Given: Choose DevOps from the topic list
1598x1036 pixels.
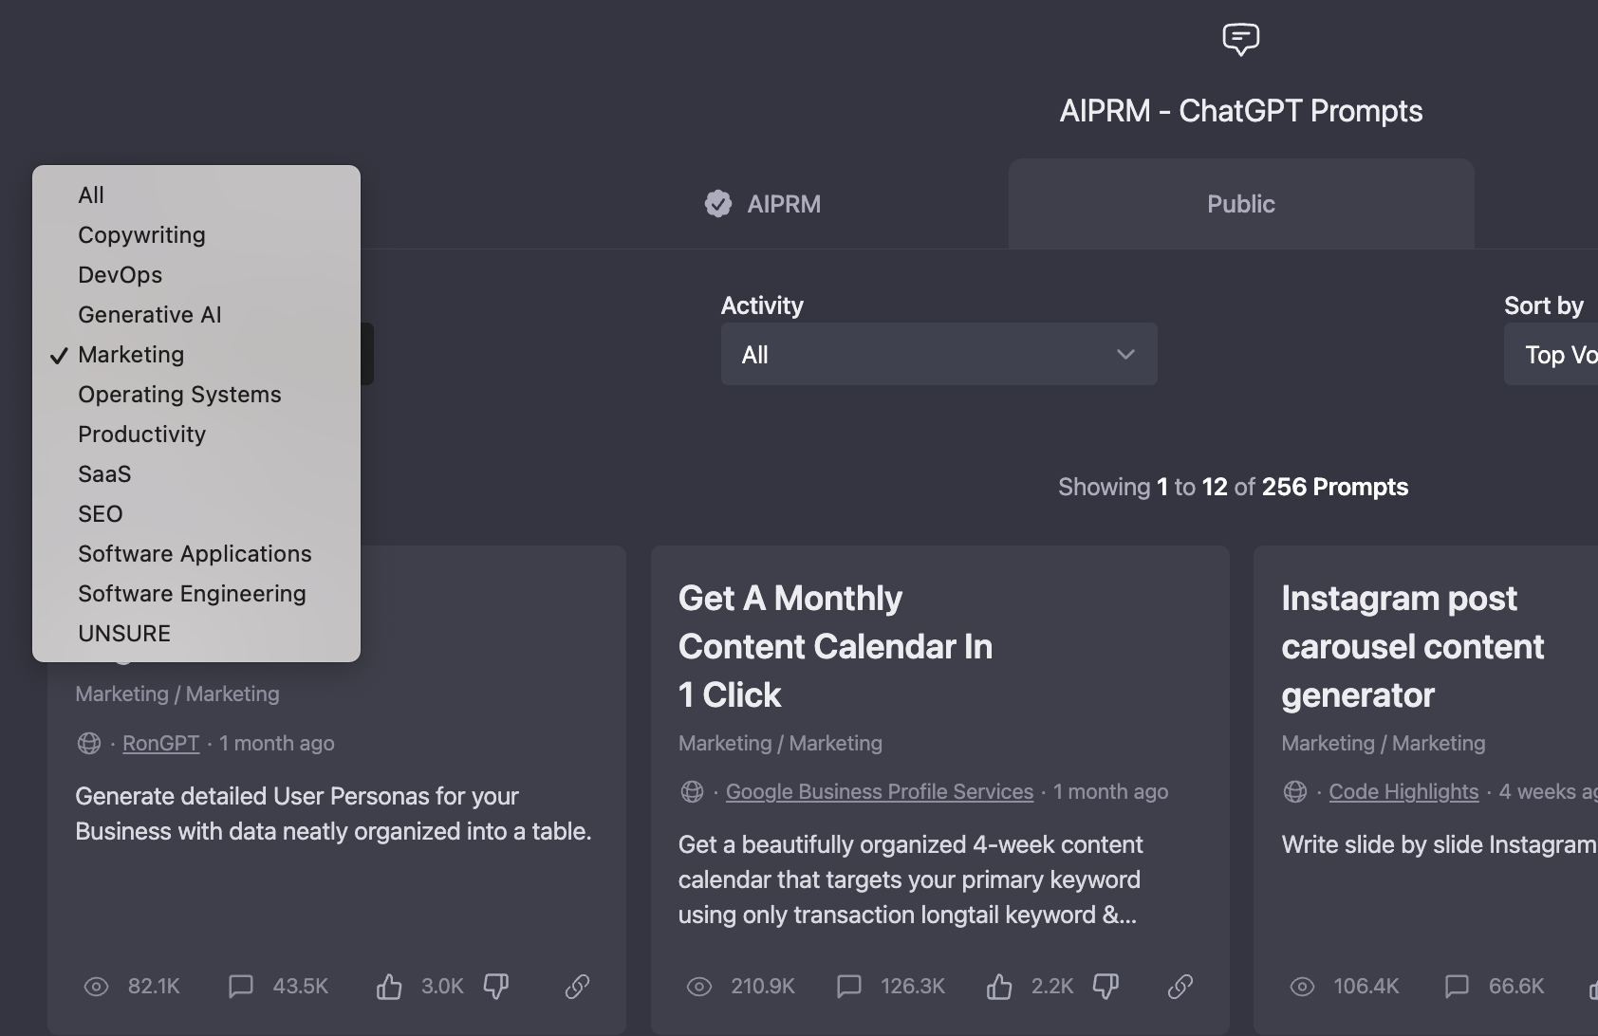Looking at the screenshot, I should click(x=196, y=274).
